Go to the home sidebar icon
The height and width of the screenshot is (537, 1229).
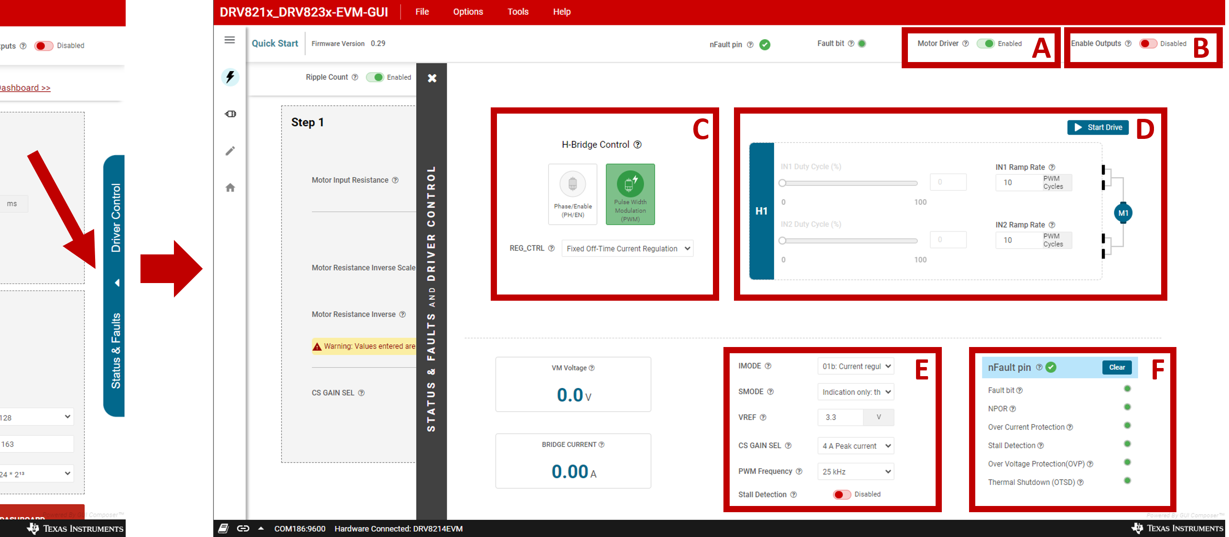pyautogui.click(x=230, y=188)
